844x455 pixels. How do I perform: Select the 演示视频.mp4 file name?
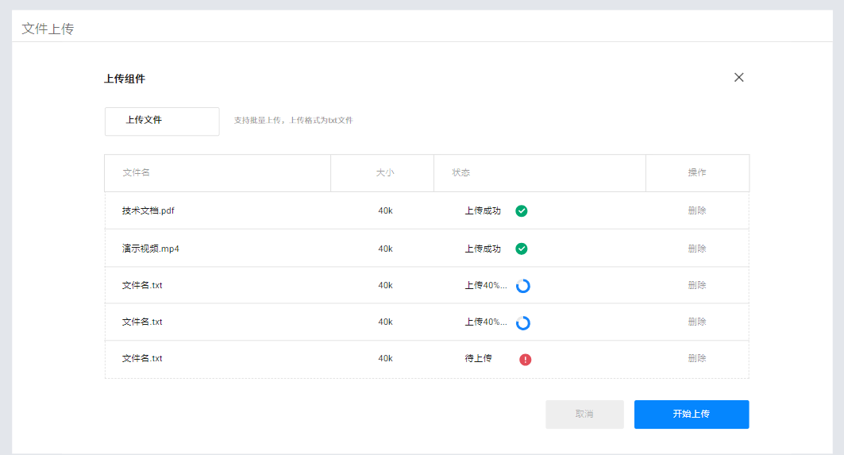[x=151, y=249]
